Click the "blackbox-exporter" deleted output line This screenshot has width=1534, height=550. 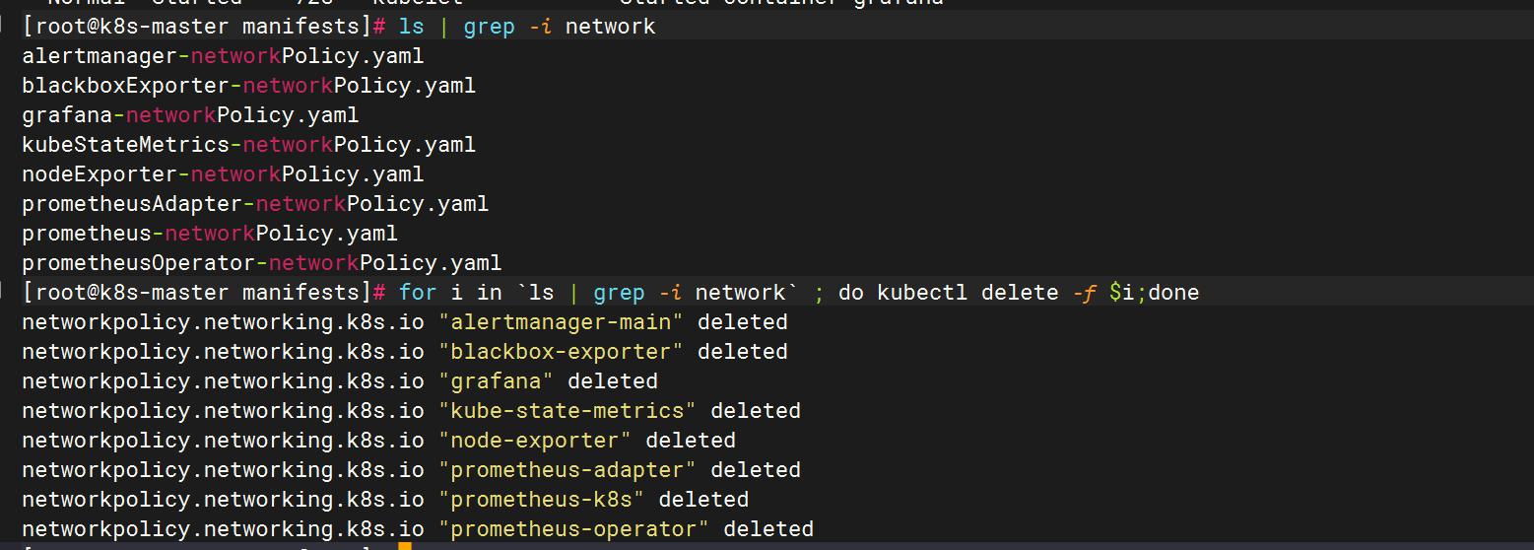(x=405, y=352)
